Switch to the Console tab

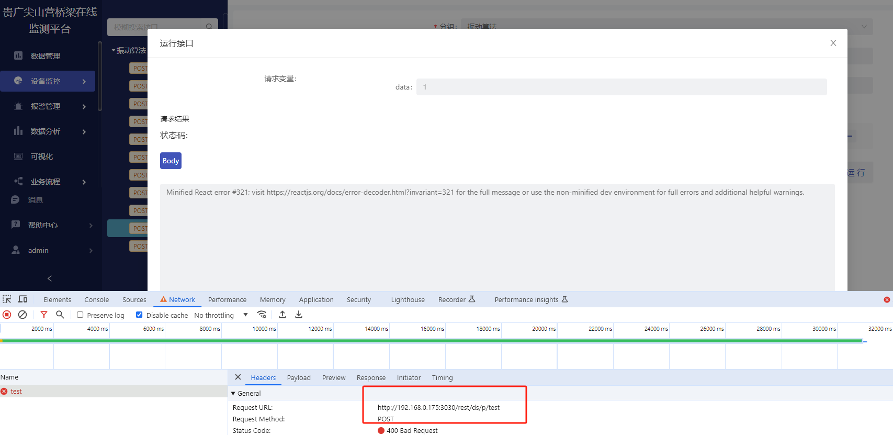[x=97, y=299]
